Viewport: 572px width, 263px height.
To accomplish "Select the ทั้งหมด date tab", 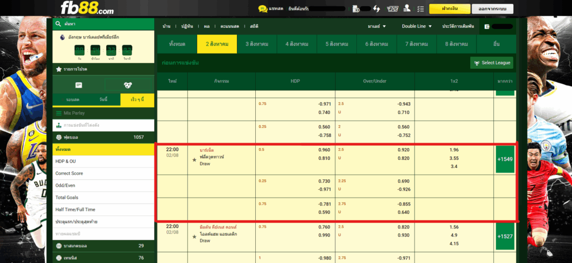I will (177, 44).
